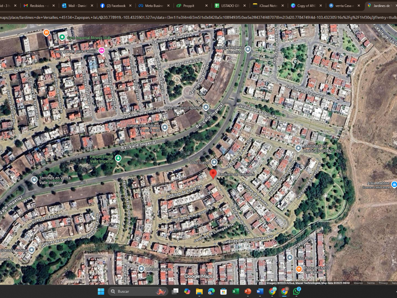397x298 pixels.
Task: Switch to the Meta Business tab
Action: [x=153, y=6]
